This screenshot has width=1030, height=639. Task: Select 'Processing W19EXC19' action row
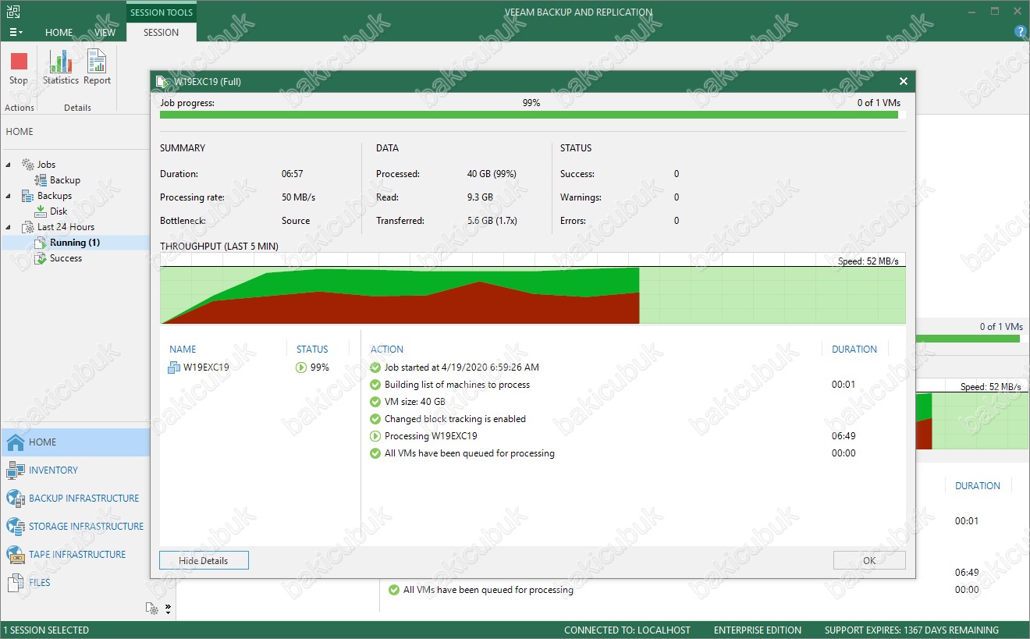tap(630, 435)
